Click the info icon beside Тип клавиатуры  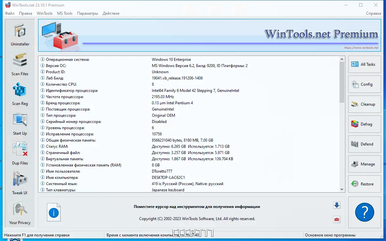pos(43,190)
